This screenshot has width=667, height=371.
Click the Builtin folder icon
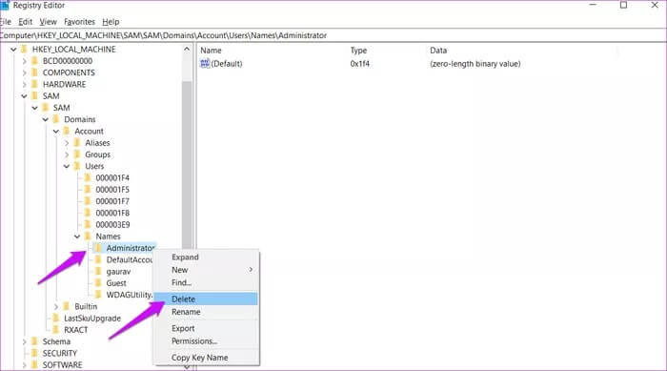point(67,307)
